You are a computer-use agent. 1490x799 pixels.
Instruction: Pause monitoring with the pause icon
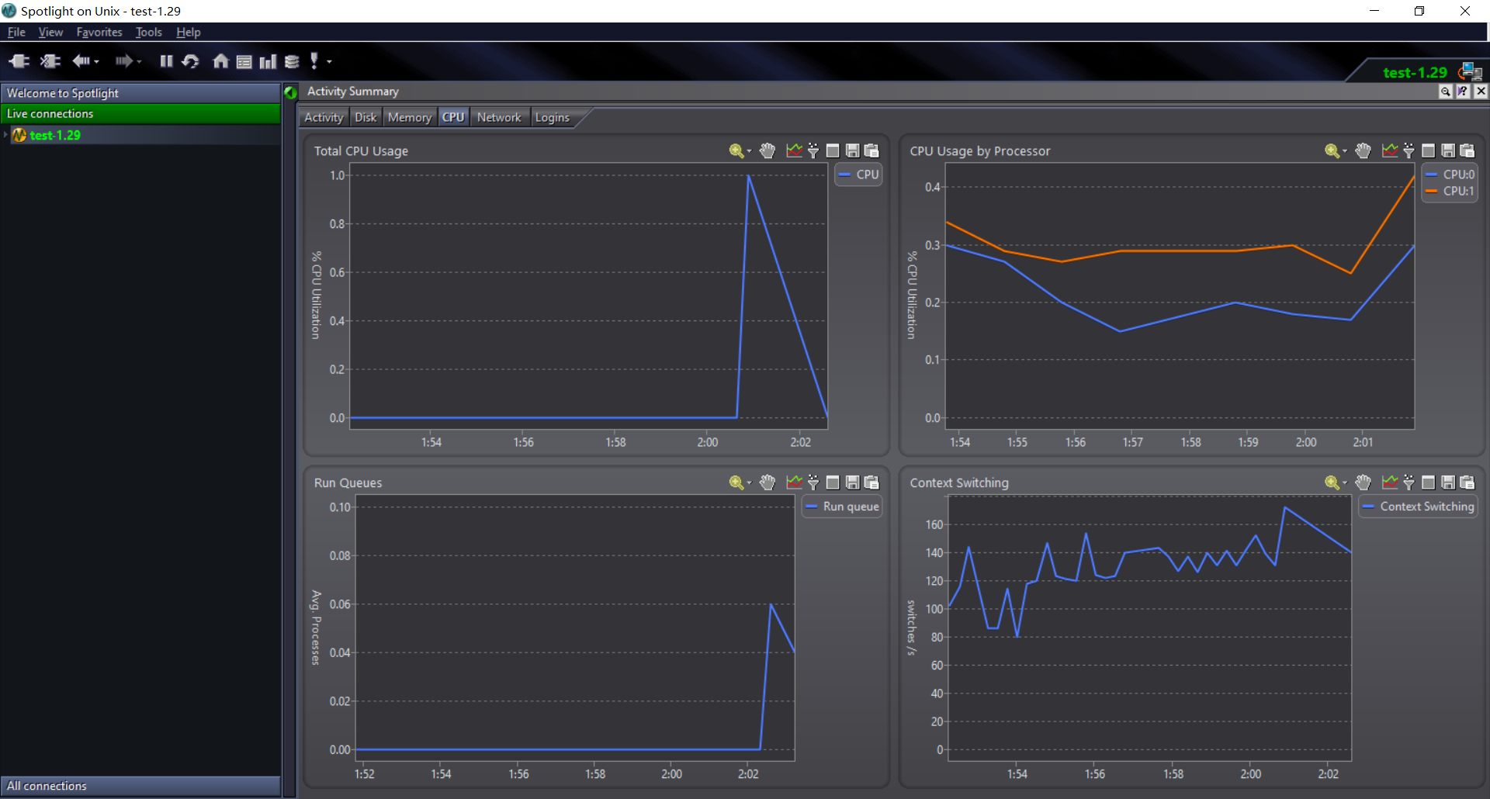(166, 61)
